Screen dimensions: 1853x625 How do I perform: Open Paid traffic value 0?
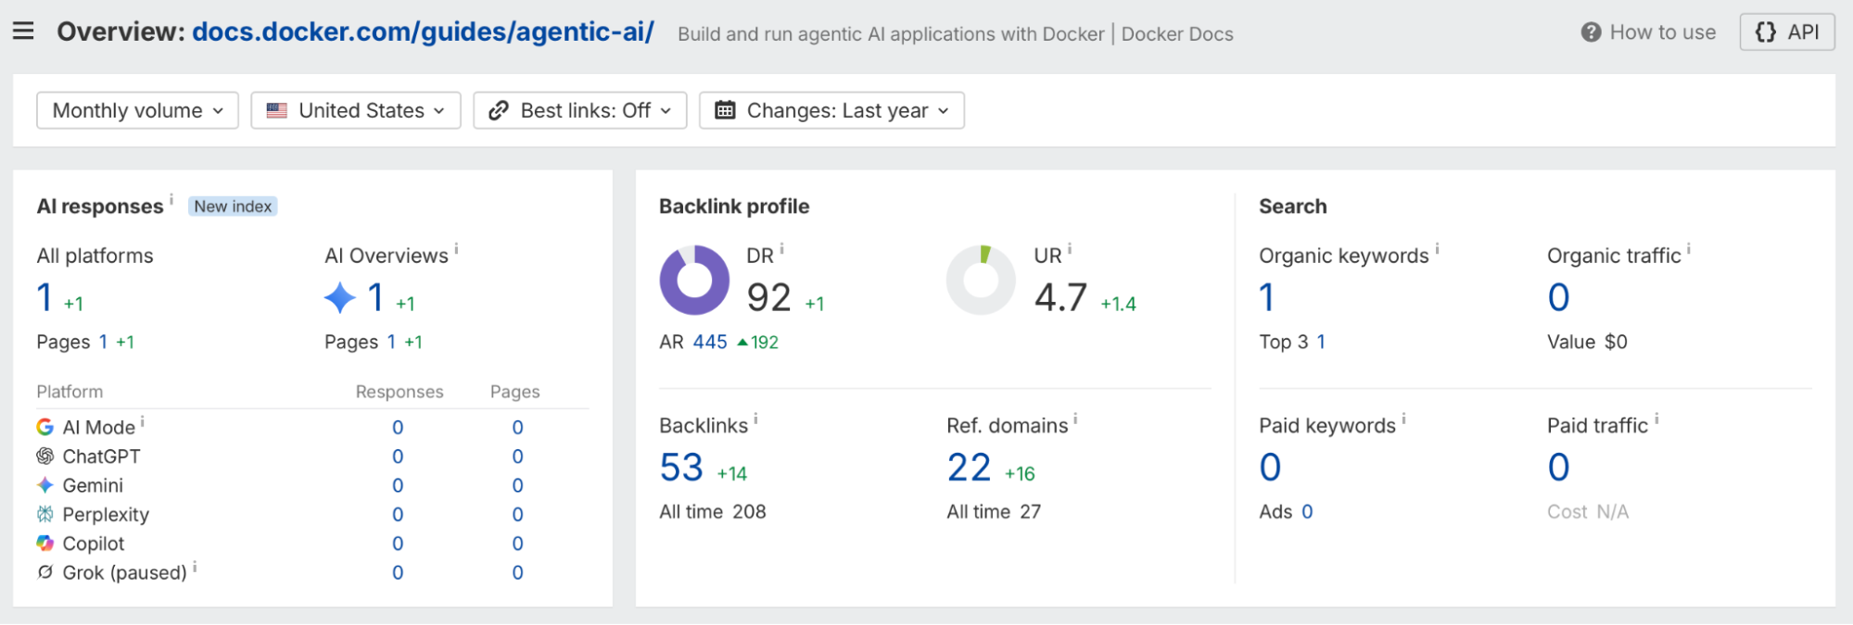1559,468
